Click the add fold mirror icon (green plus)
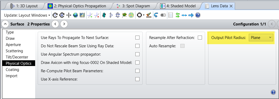 click(90, 15)
